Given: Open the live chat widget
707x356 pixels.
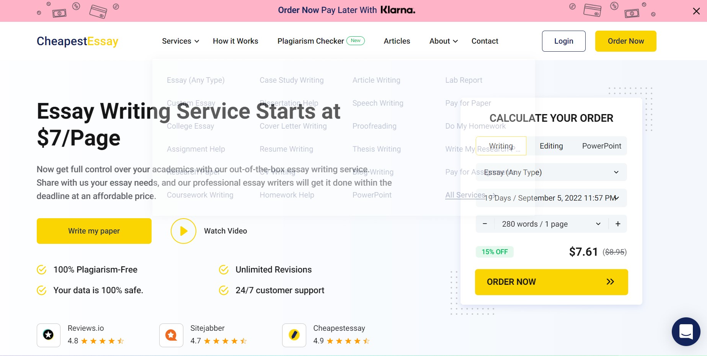Looking at the screenshot, I should (x=686, y=332).
